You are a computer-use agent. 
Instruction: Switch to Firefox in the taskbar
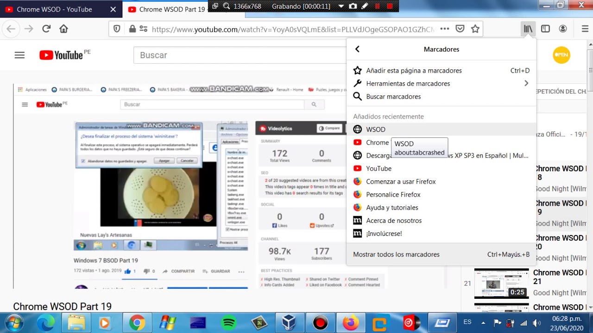pos(351,322)
